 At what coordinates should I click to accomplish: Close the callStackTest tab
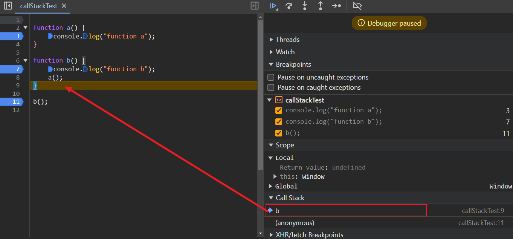click(x=64, y=6)
